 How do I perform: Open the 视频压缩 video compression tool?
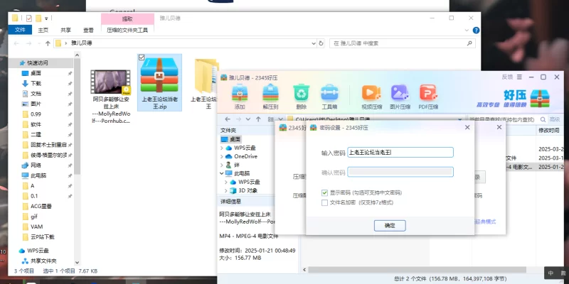point(371,92)
